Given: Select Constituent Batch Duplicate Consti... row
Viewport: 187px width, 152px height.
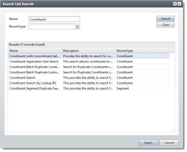Looking at the screenshot, I should (x=88, y=67).
